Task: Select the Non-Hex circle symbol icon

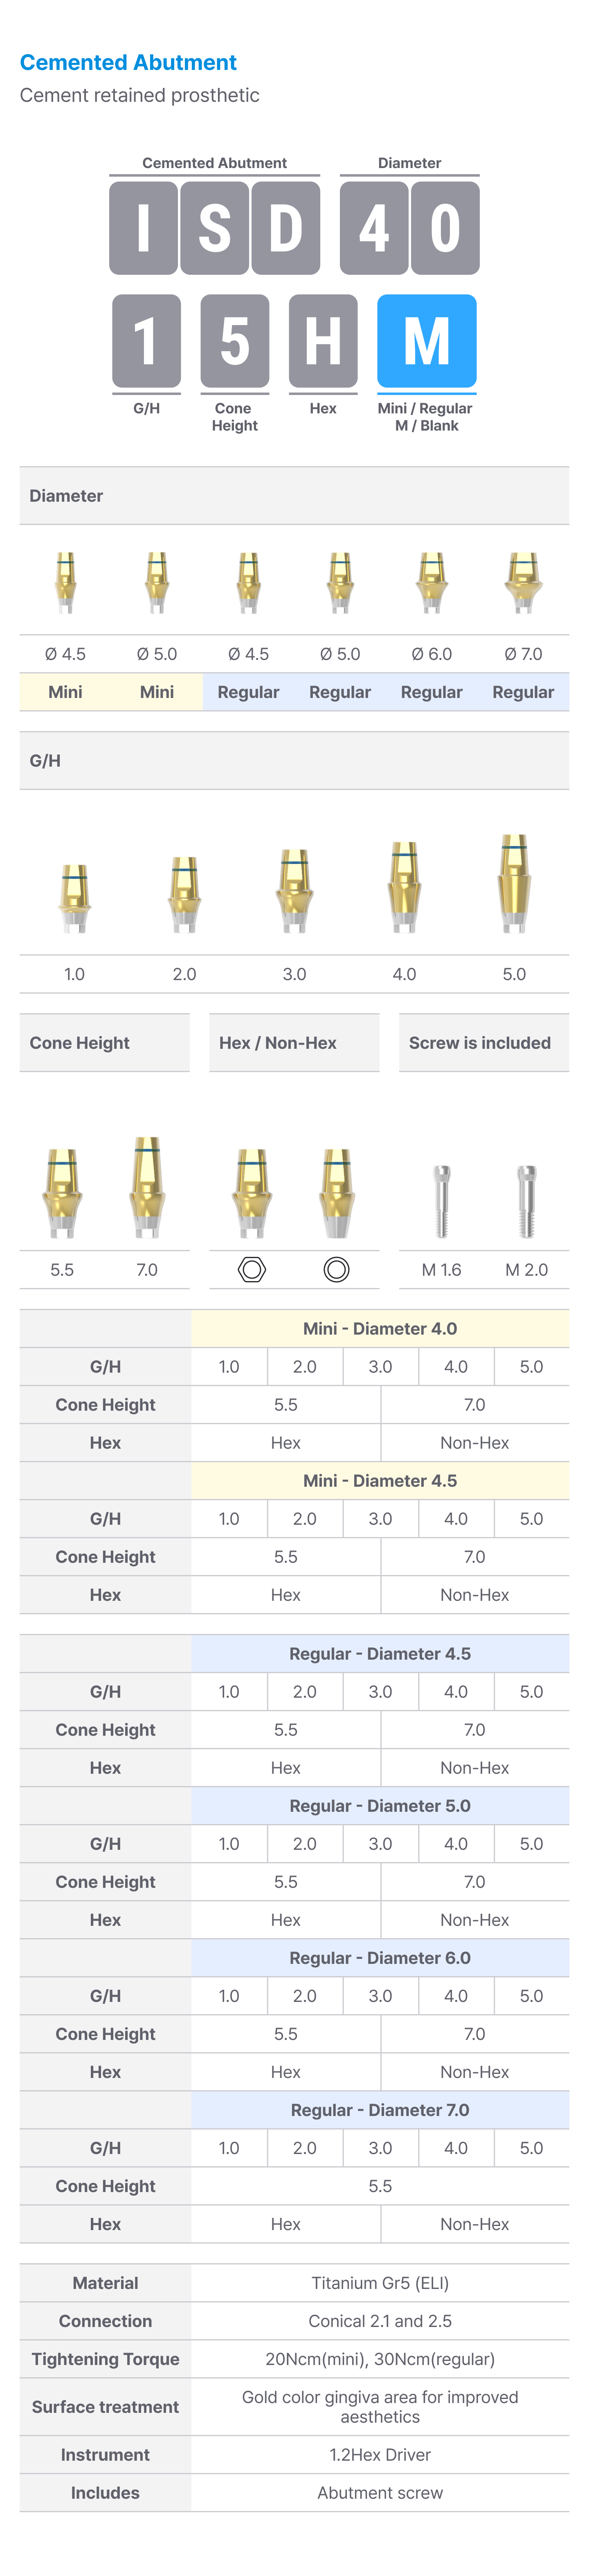Action: tap(337, 1269)
